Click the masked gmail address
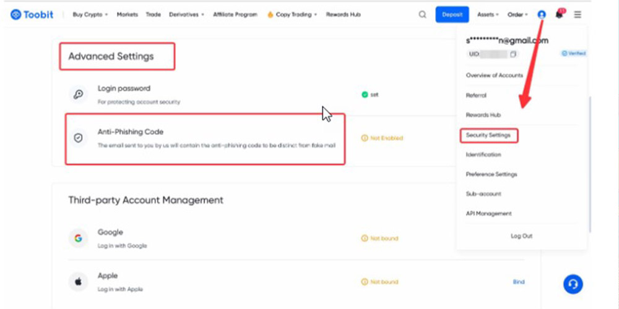This screenshot has width=619, height=309. 508,40
